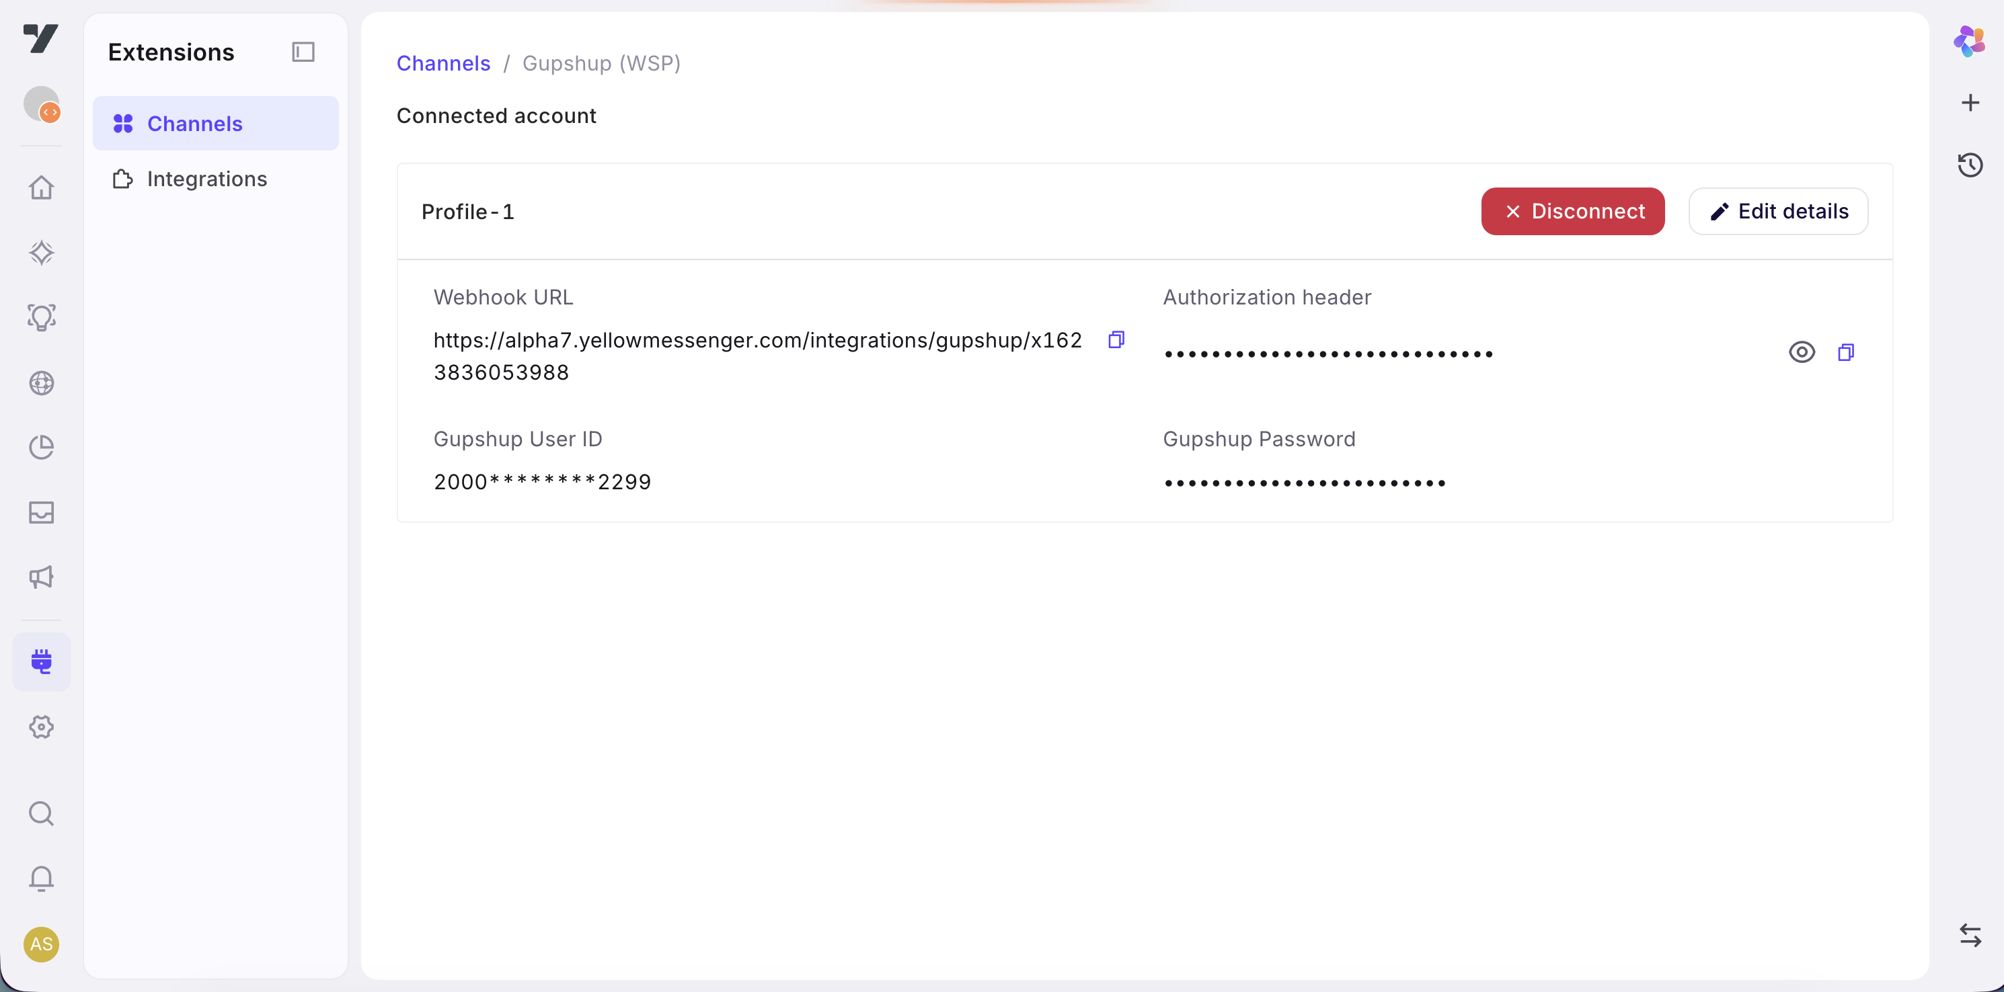This screenshot has height=992, width=2004.
Task: Select Integrations in Extensions menu
Action: tap(215, 179)
